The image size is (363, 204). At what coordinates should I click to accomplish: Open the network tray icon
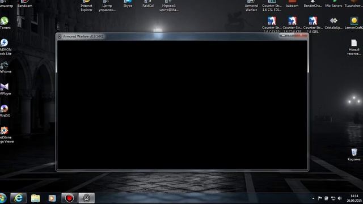pyautogui.click(x=333, y=198)
